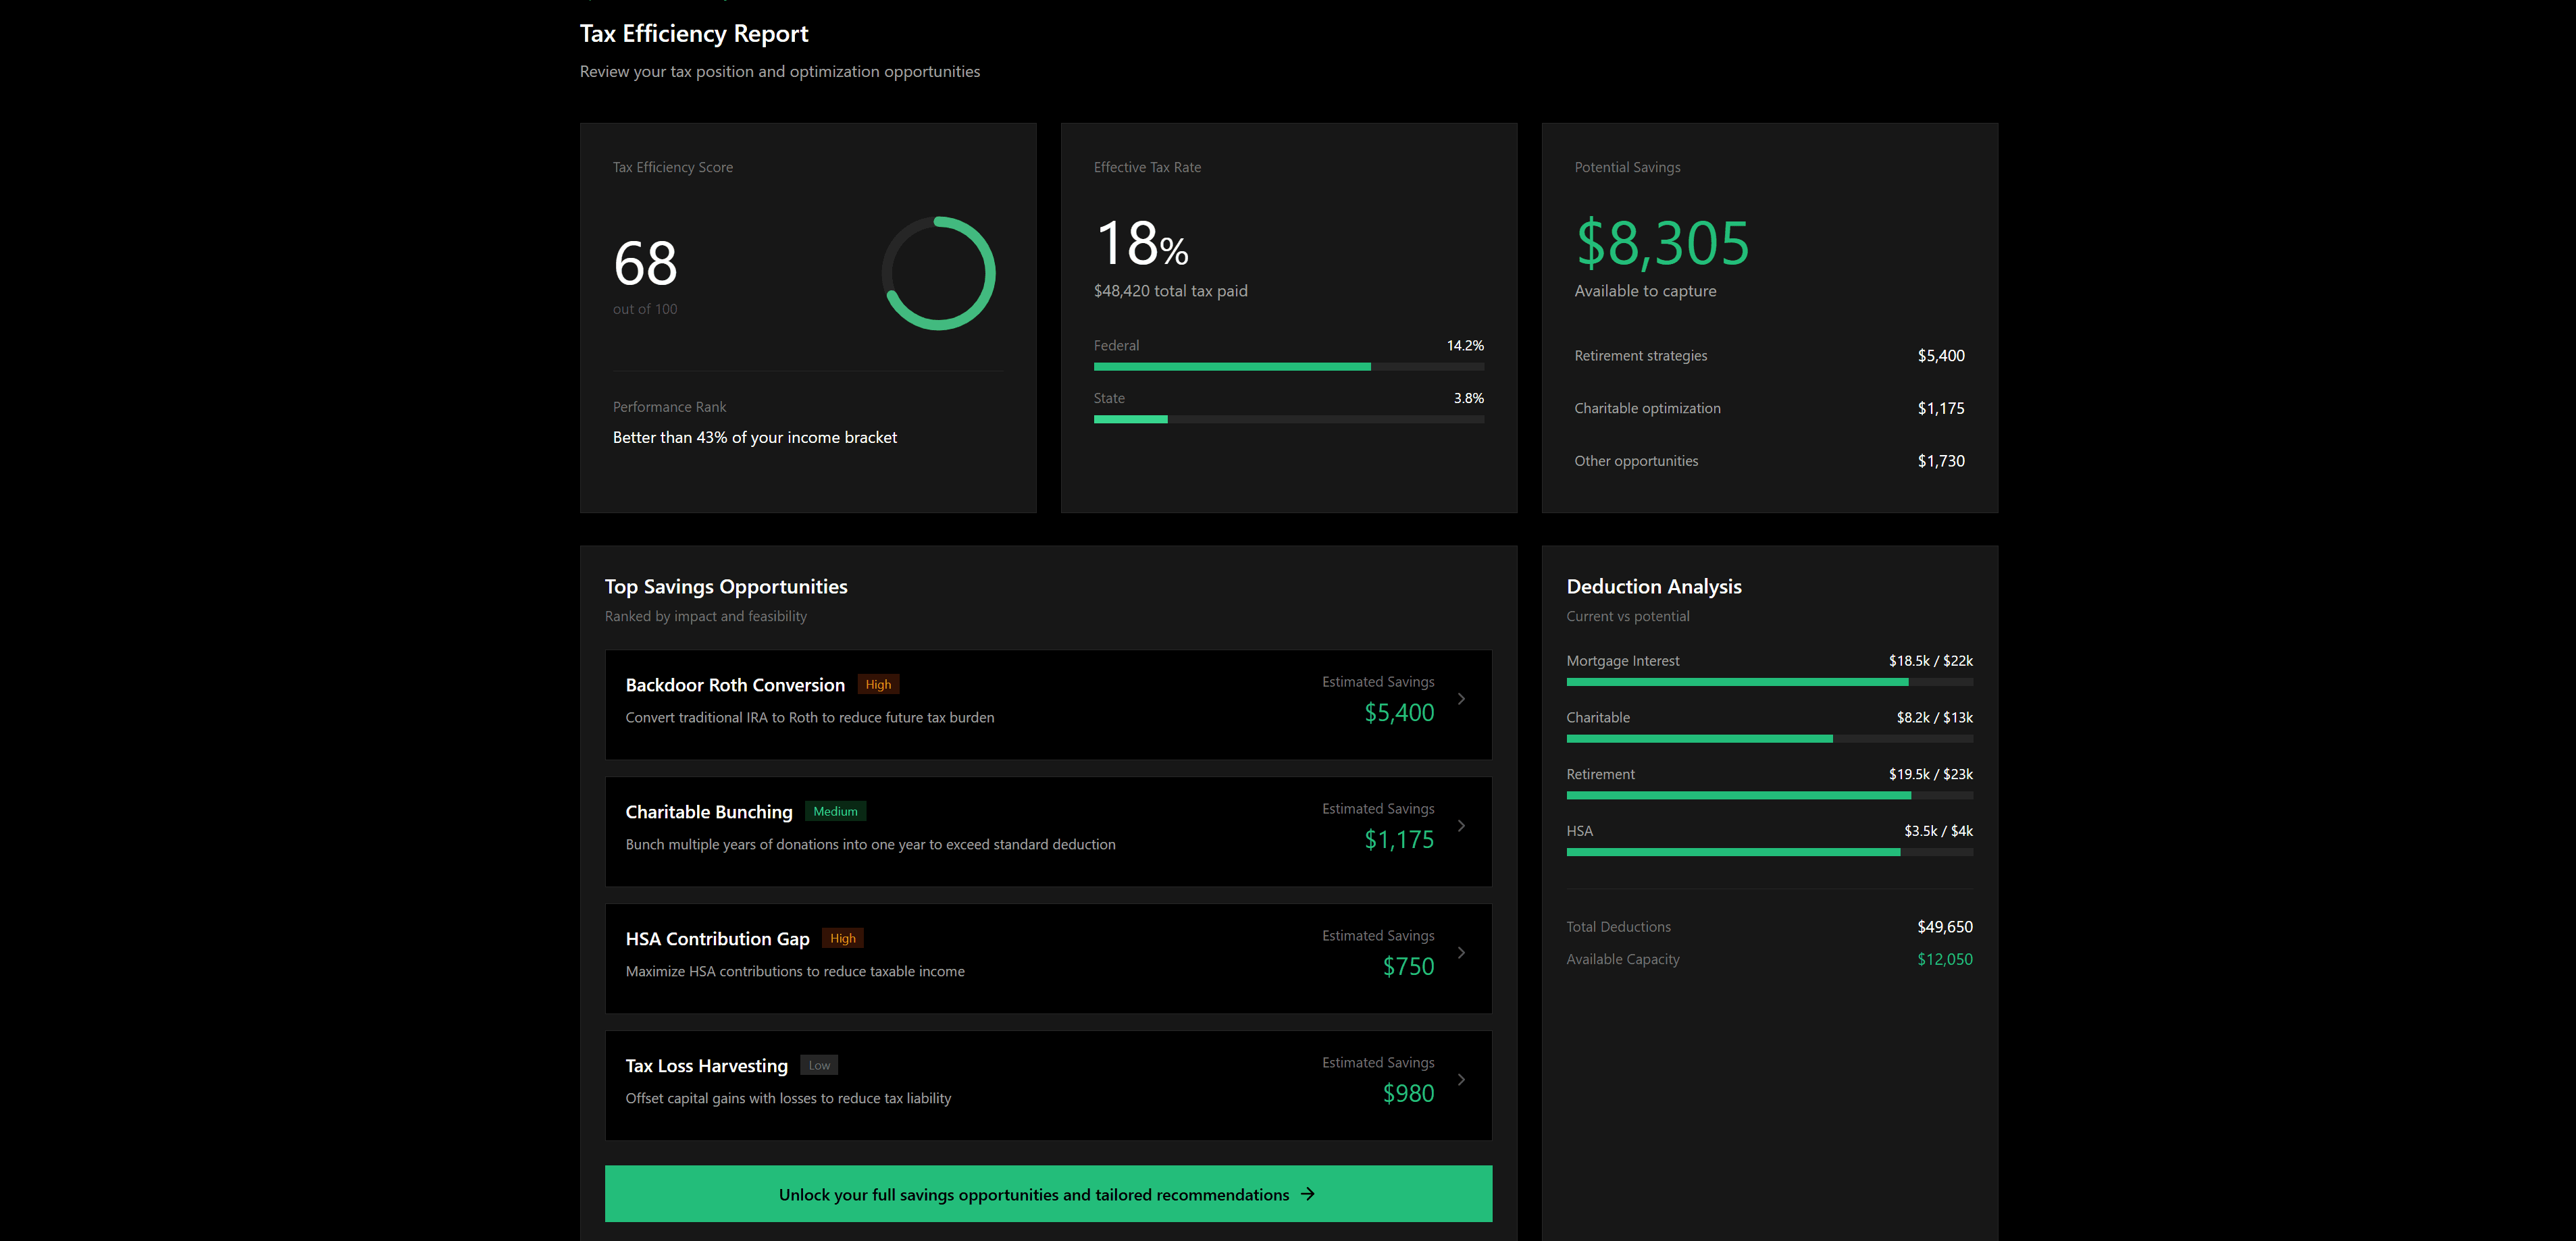Viewport: 2576px width, 1241px height.
Task: Click the High badge on Backdoor Roth
Action: click(x=878, y=685)
